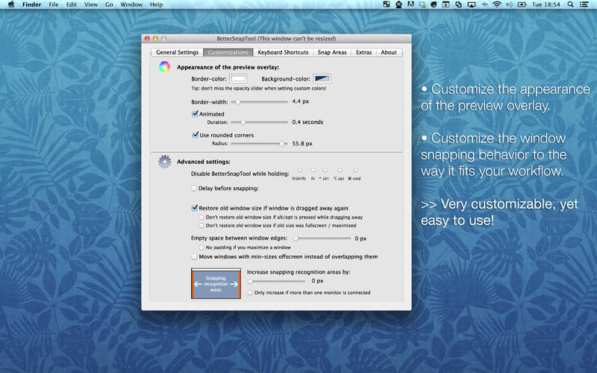Viewport: 597px width, 373px height.
Task: Click the black leaf menu bar icon
Action: pos(434,4)
